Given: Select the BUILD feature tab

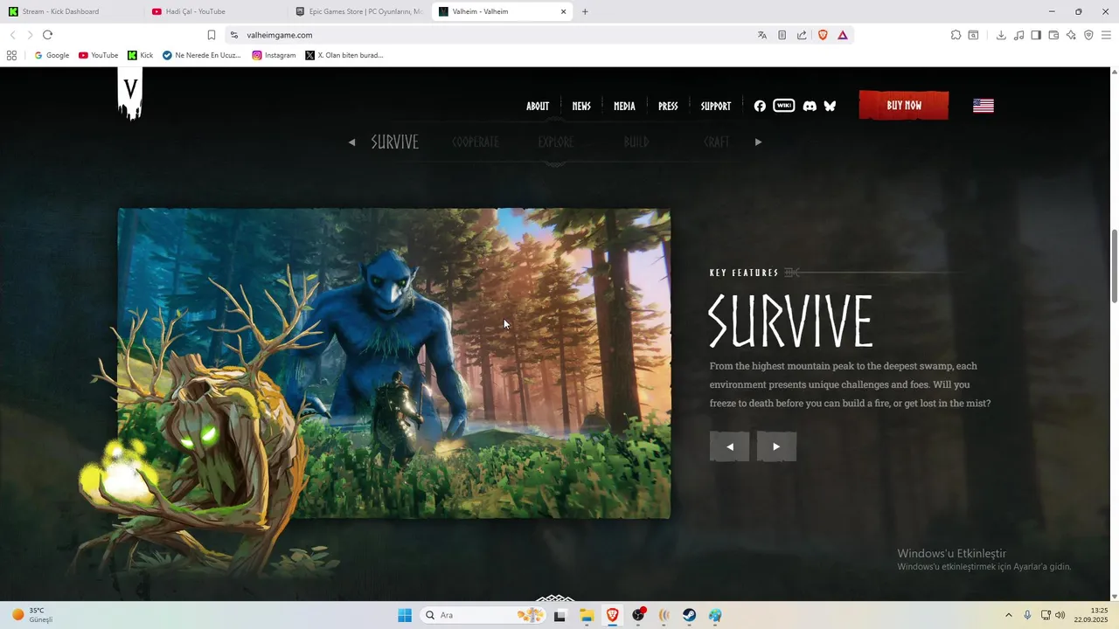Looking at the screenshot, I should tap(636, 142).
